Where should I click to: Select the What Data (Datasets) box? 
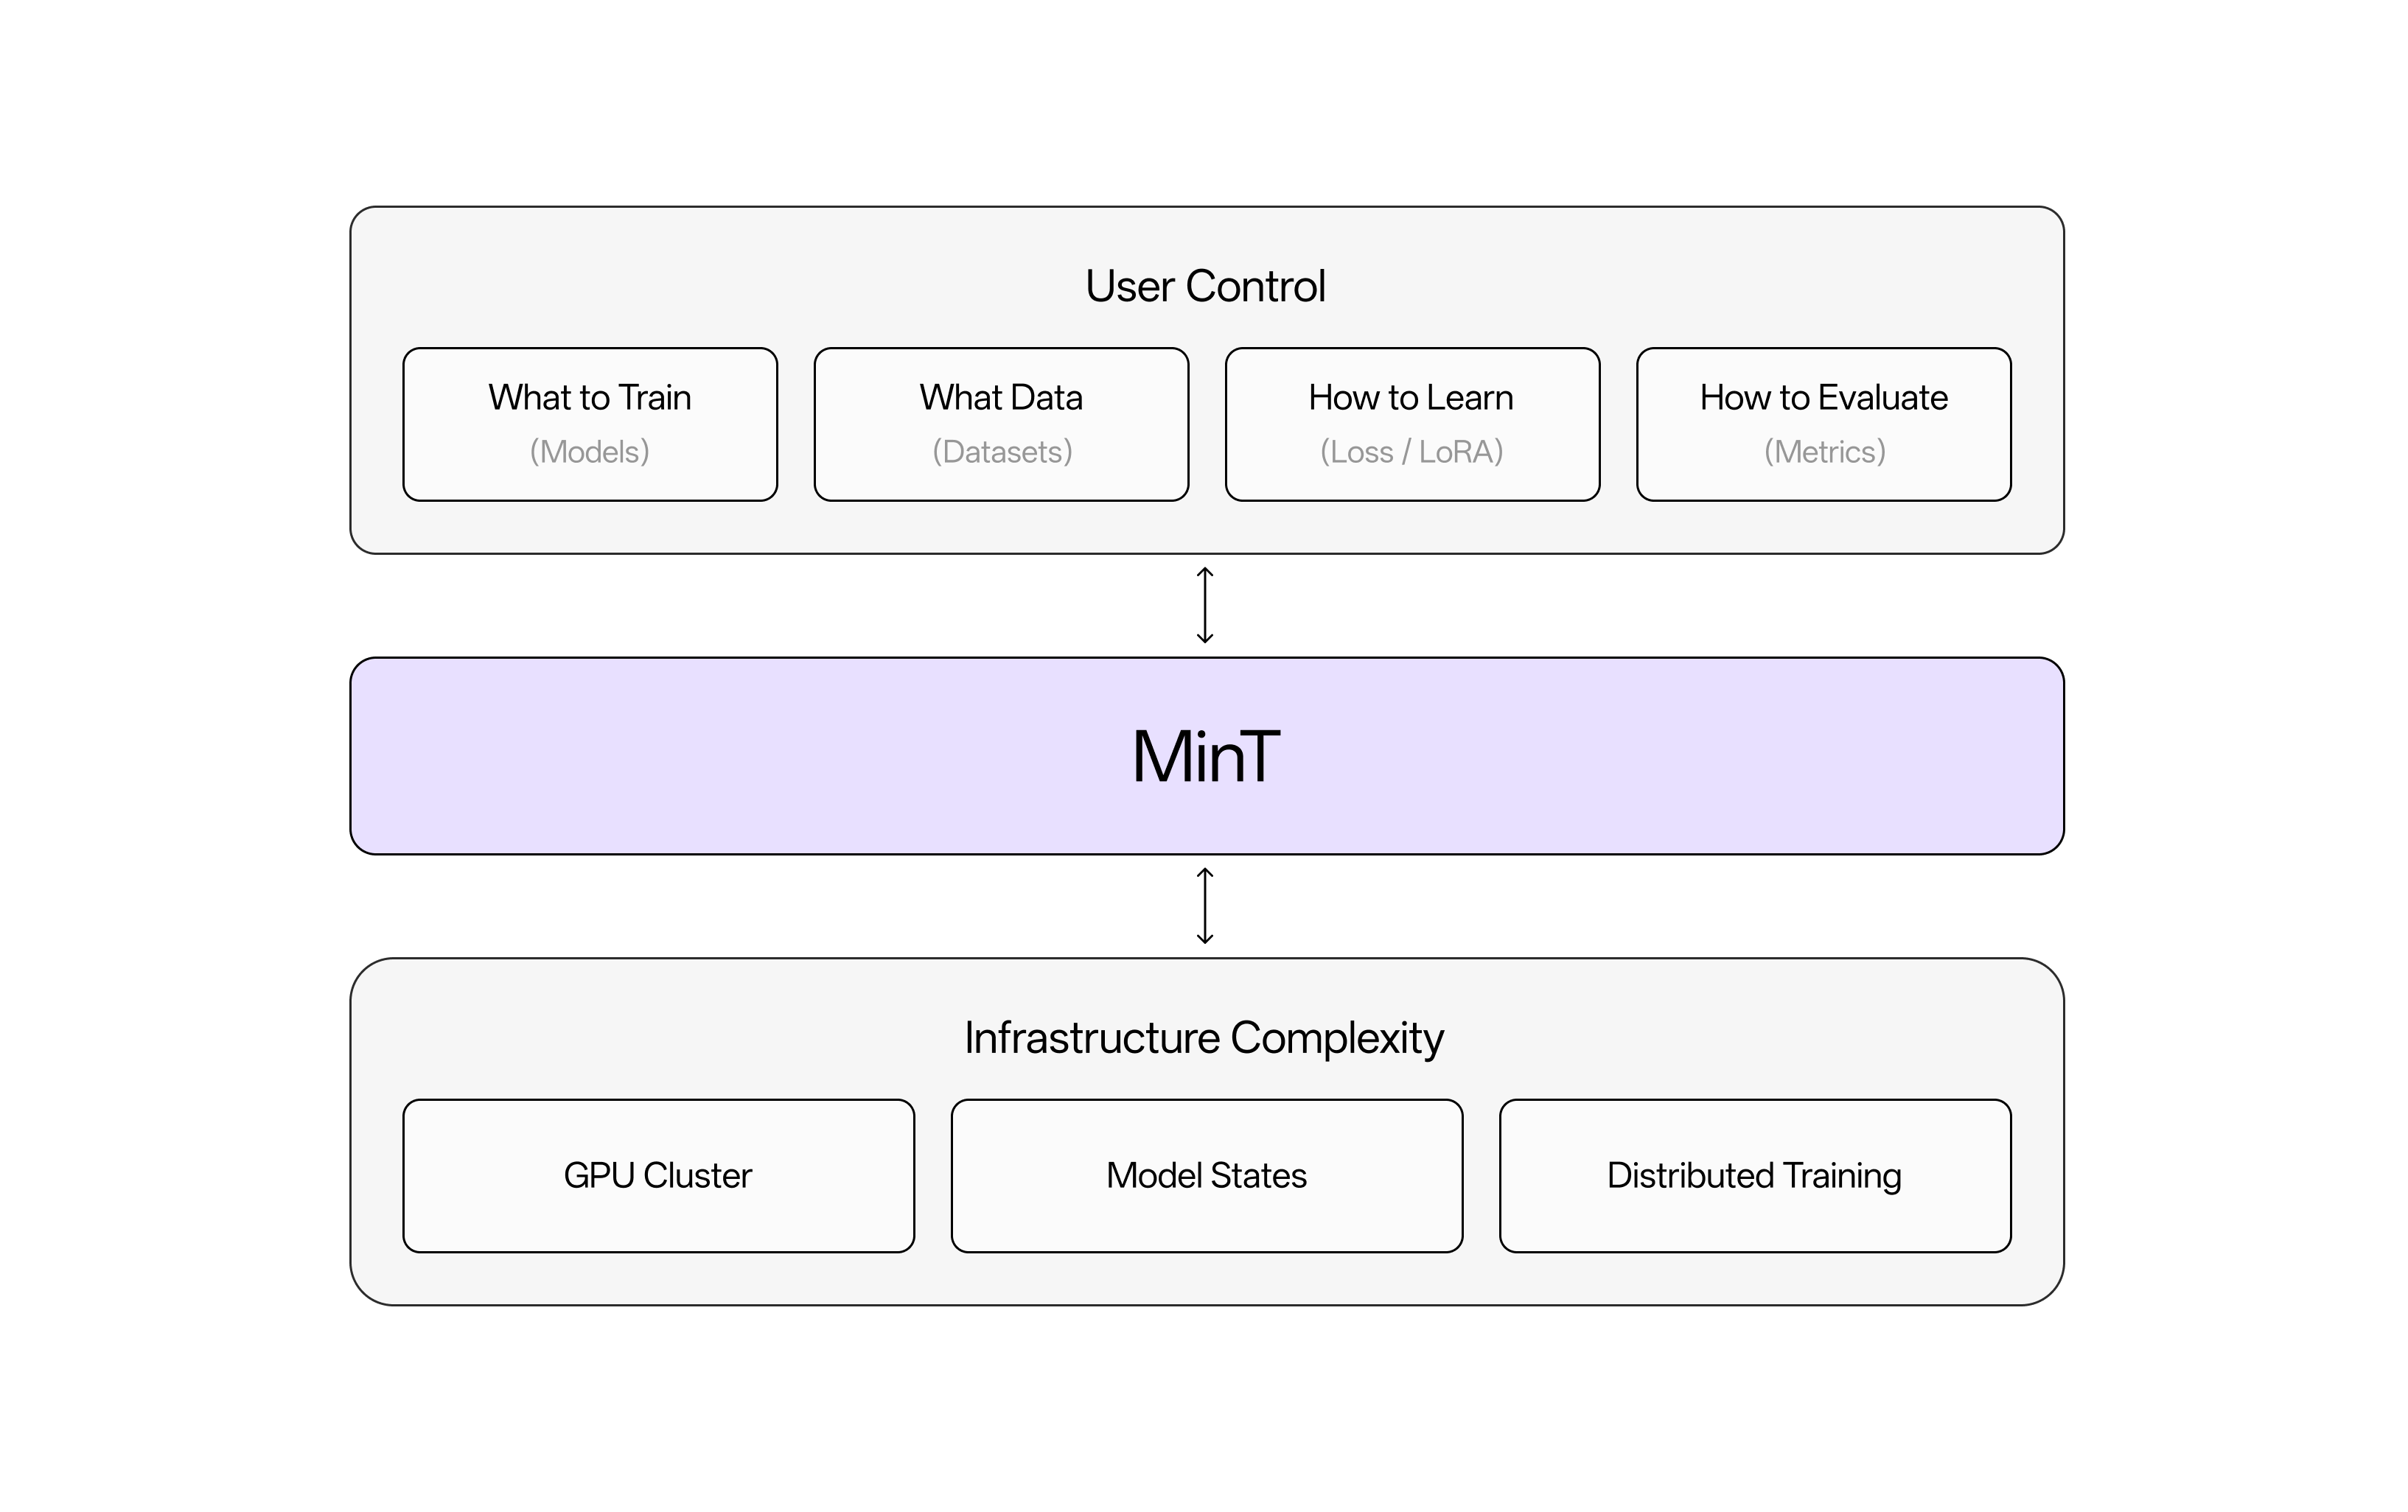(1001, 422)
